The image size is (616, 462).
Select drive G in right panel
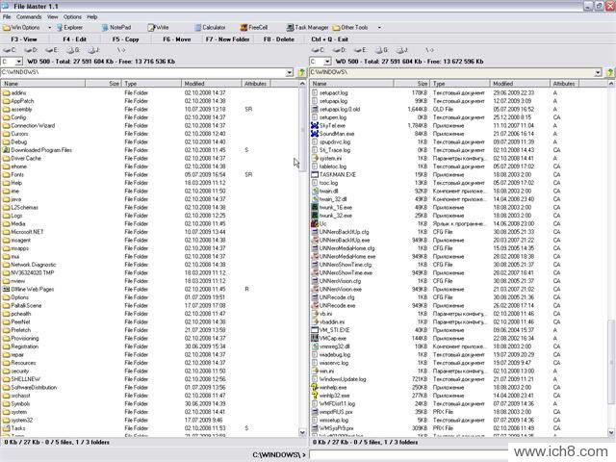(381, 50)
